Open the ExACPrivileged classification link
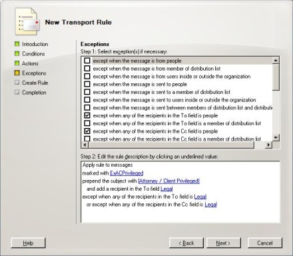Image resolution: width=293 pixels, height=256 pixels. 127,173
